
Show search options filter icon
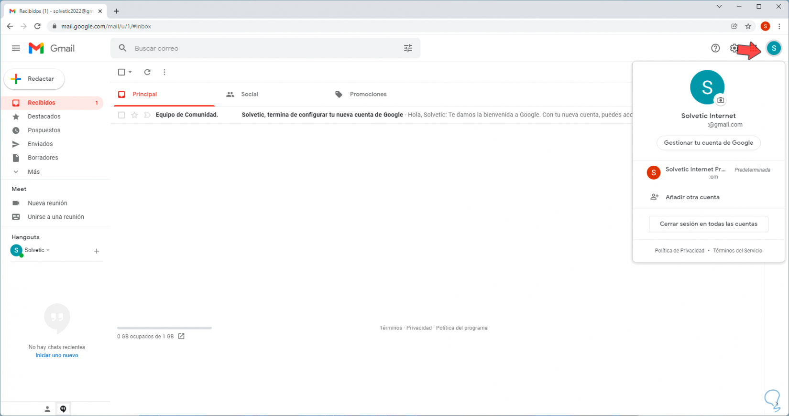[408, 48]
